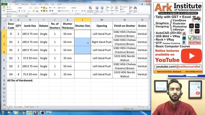Open Chrome from the taskbar
The image size is (205, 115).
point(23,113)
